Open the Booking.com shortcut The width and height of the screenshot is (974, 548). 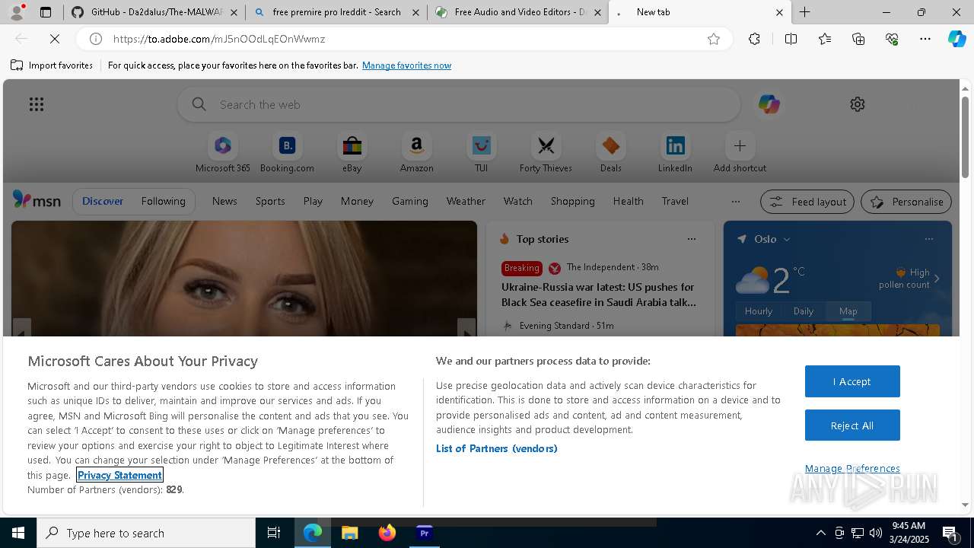(287, 153)
